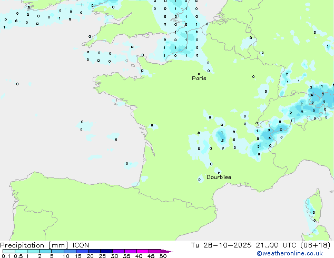Click the Dourbies location label
Screen dimensions: 334x258
(219, 177)
